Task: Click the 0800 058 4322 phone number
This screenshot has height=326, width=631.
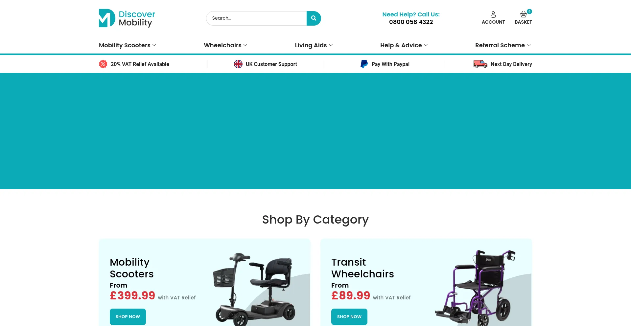Action: tap(411, 22)
